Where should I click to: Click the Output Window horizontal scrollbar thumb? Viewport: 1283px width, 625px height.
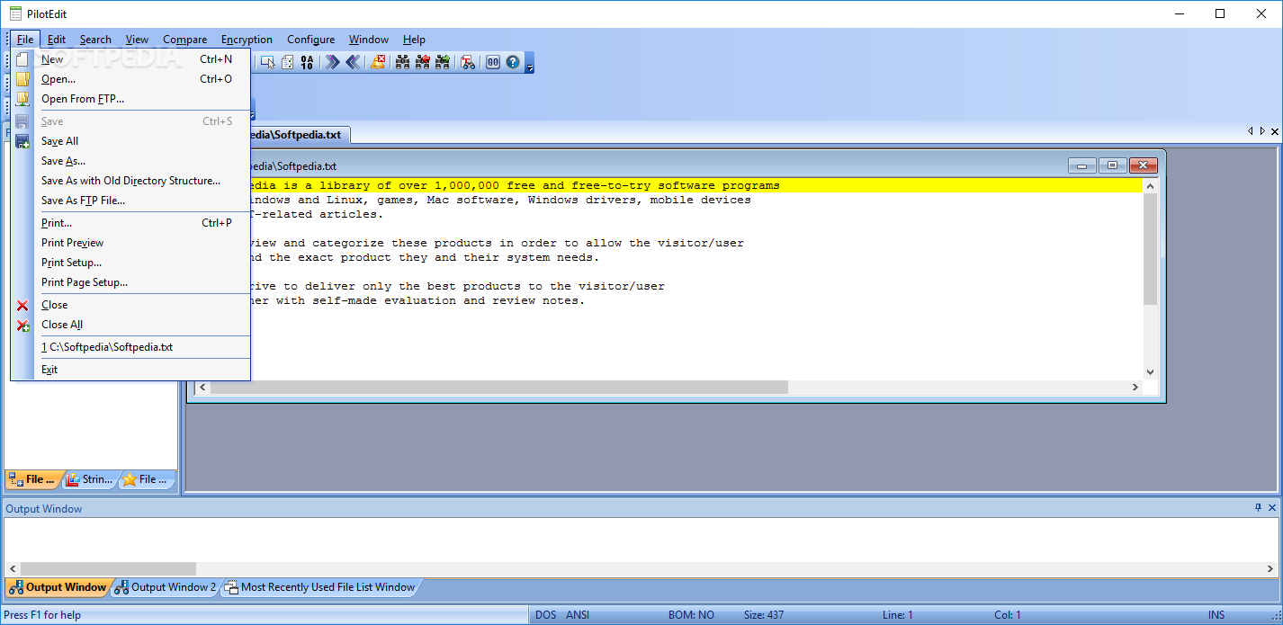click(x=108, y=568)
